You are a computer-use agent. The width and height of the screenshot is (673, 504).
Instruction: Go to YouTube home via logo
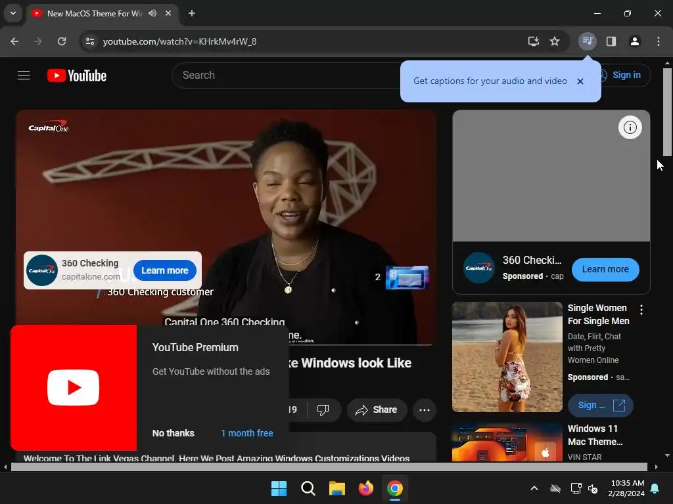point(77,75)
